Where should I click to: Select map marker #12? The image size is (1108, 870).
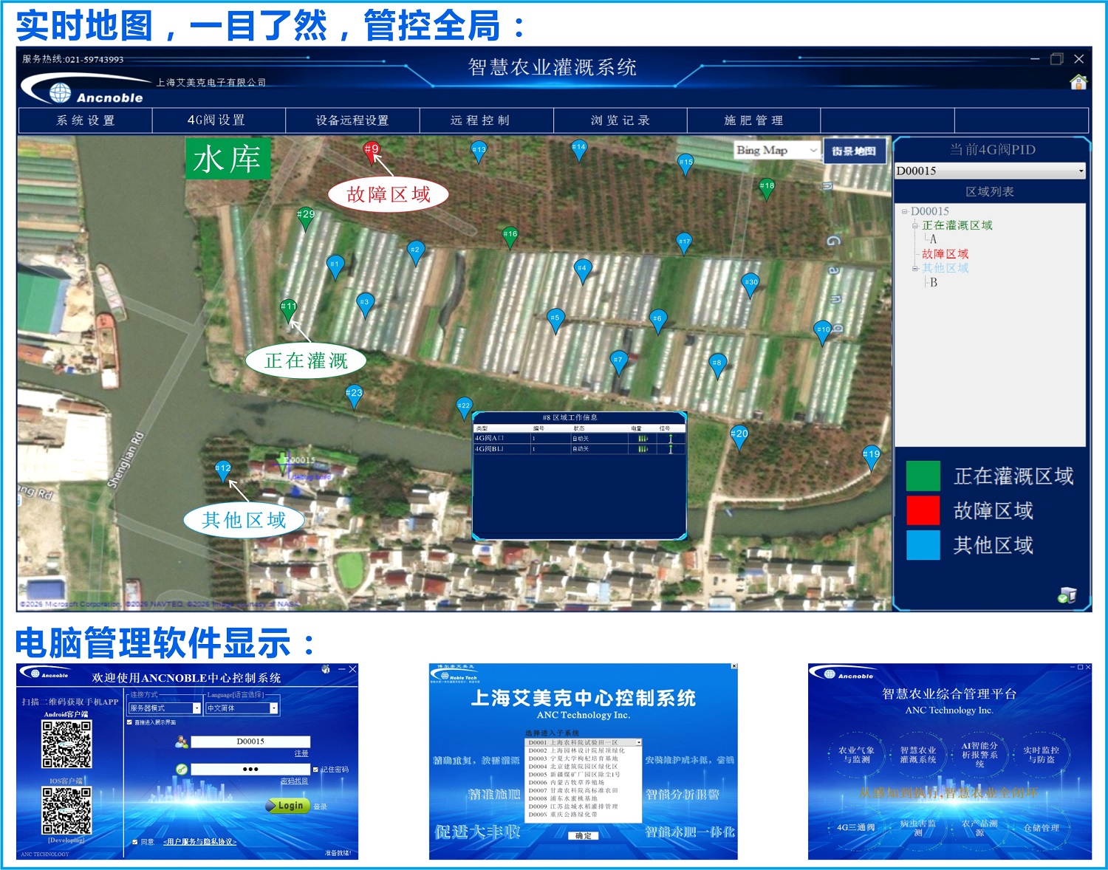(x=223, y=471)
